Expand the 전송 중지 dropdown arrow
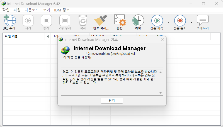This screenshot has width=223, height=127. tap(191, 22)
